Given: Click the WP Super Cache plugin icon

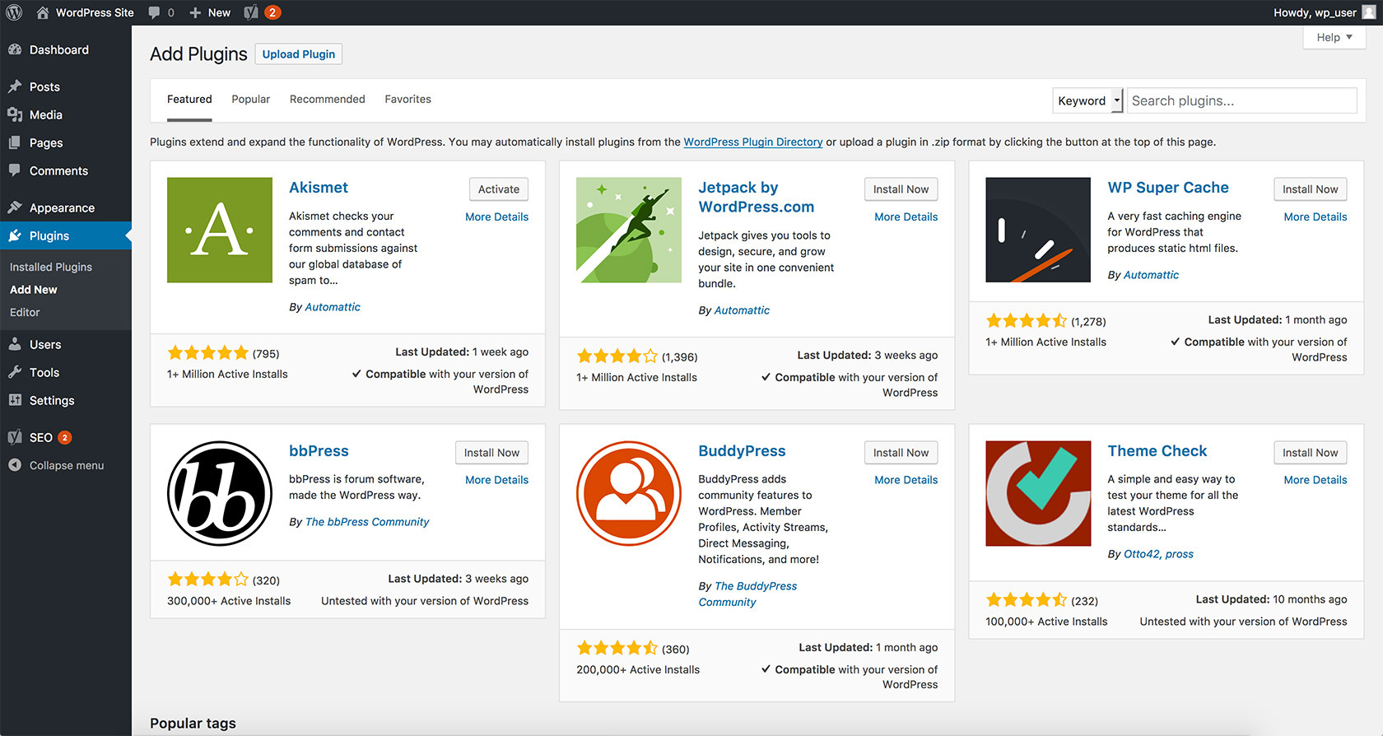Looking at the screenshot, I should (1038, 231).
